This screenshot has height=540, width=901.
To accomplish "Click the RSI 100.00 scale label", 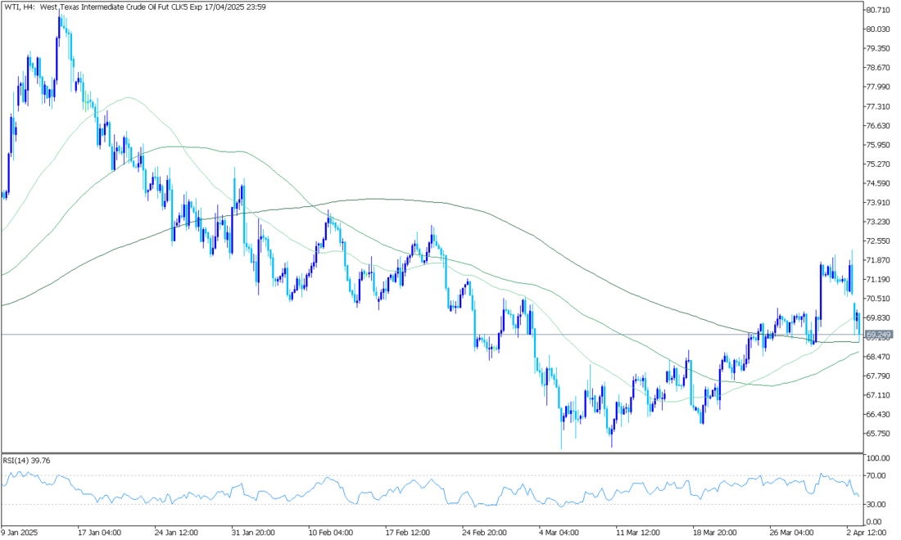I will click(x=879, y=458).
